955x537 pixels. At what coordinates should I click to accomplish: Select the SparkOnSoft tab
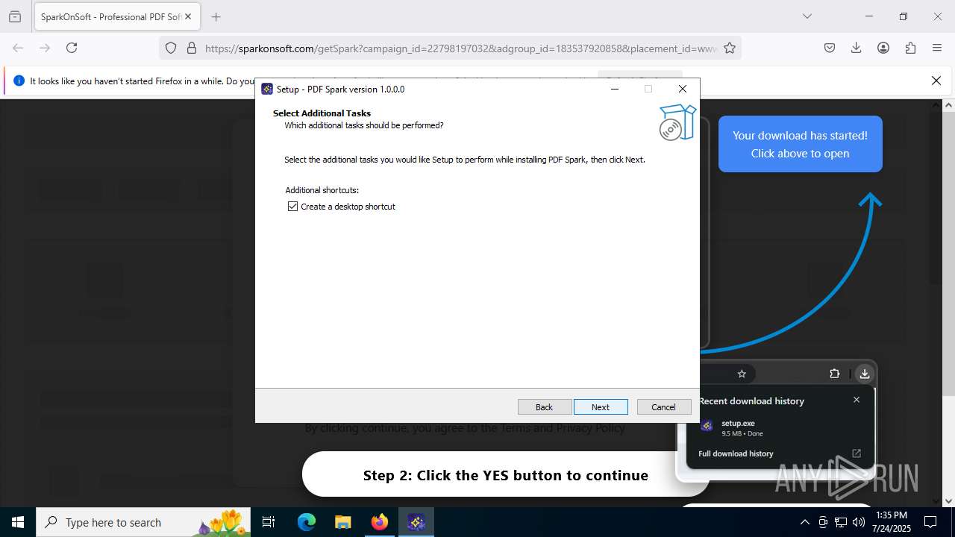tap(116, 16)
